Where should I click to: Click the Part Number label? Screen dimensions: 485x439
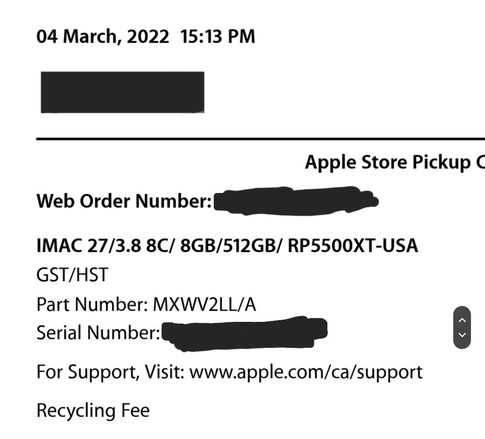pyautogui.click(x=92, y=304)
